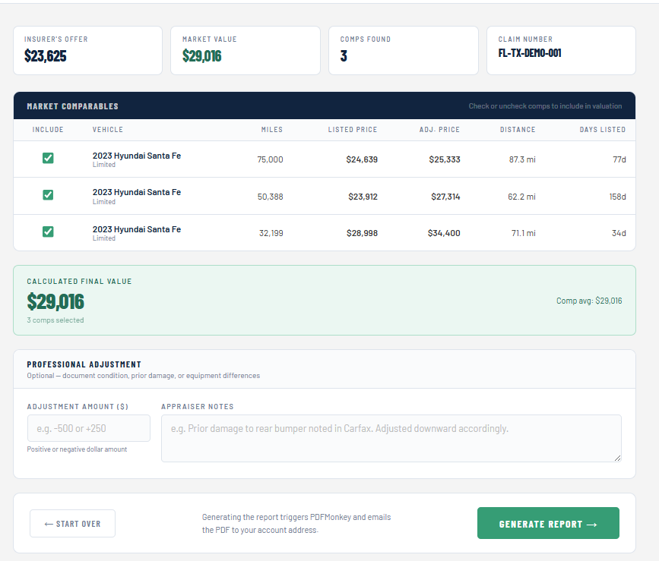Focus the Adjustment Amount input field
The height and width of the screenshot is (561, 659).
tap(89, 428)
